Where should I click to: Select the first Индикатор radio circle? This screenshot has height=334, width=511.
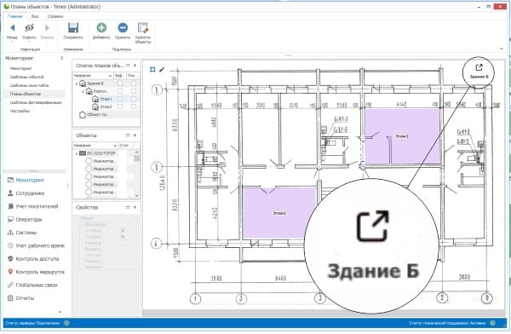pos(89,161)
